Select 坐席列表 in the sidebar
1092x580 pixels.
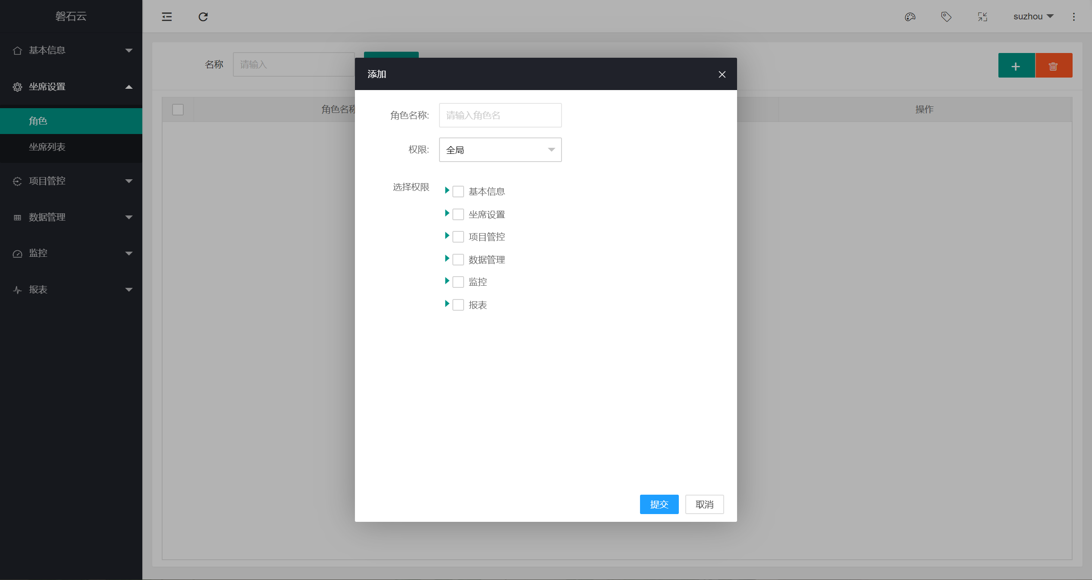coord(47,147)
